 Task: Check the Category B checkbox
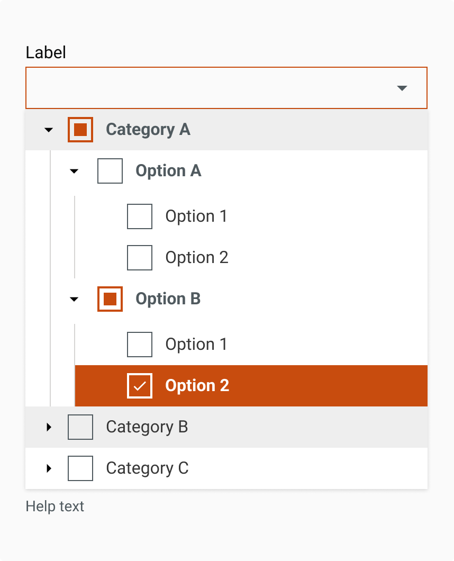80,427
